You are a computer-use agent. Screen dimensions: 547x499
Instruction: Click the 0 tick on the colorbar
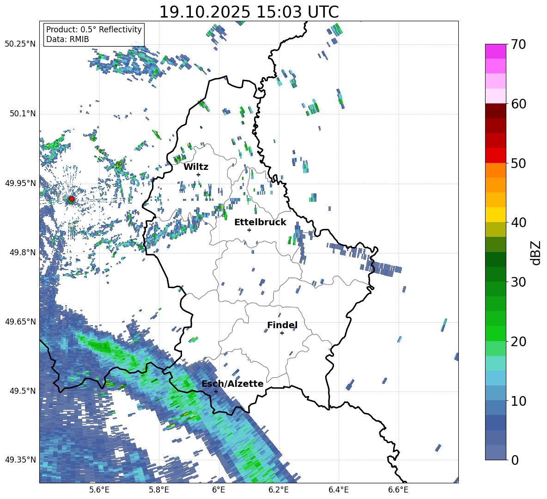click(x=515, y=460)
